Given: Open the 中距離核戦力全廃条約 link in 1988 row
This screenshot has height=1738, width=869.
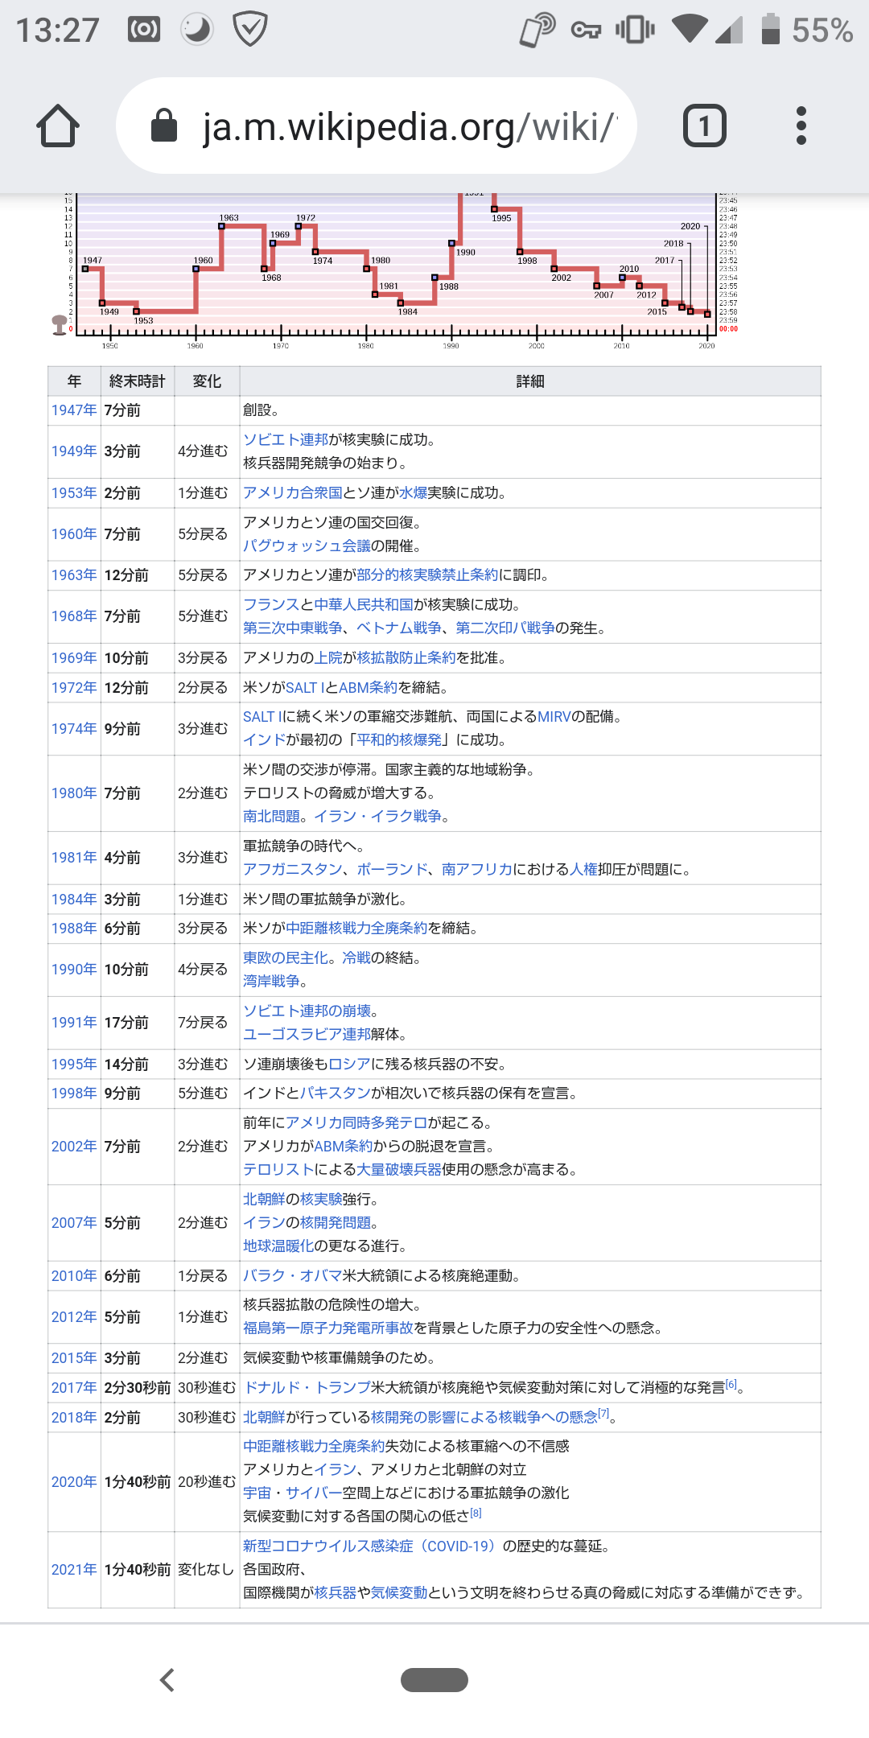Looking at the screenshot, I should (x=356, y=928).
